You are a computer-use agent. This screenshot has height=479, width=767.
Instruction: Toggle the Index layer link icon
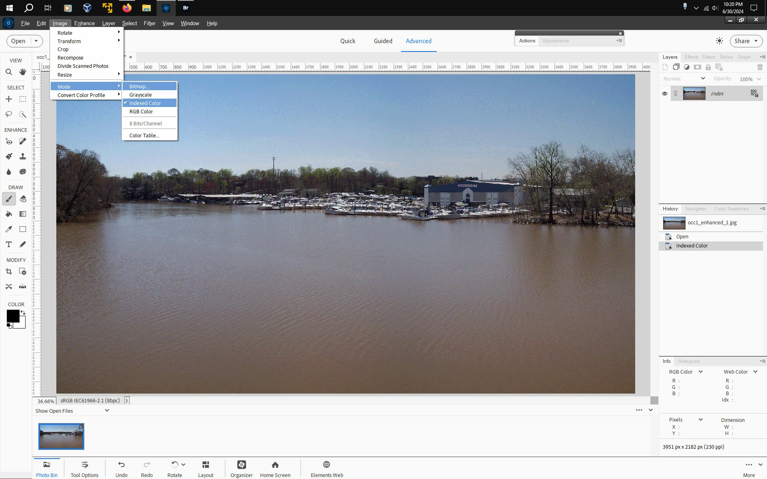pyautogui.click(x=676, y=94)
